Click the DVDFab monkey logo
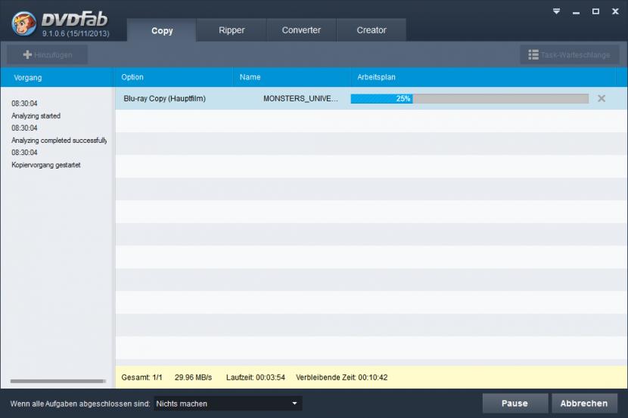This screenshot has height=418, width=628. click(24, 23)
